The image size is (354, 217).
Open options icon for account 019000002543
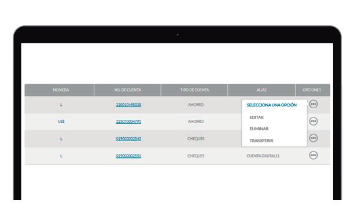[x=313, y=138]
